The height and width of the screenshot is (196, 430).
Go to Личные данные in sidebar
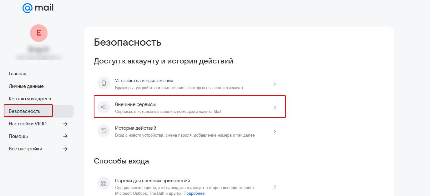26,86
